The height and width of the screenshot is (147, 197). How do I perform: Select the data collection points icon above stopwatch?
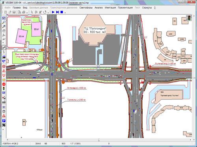[x=4, y=107]
